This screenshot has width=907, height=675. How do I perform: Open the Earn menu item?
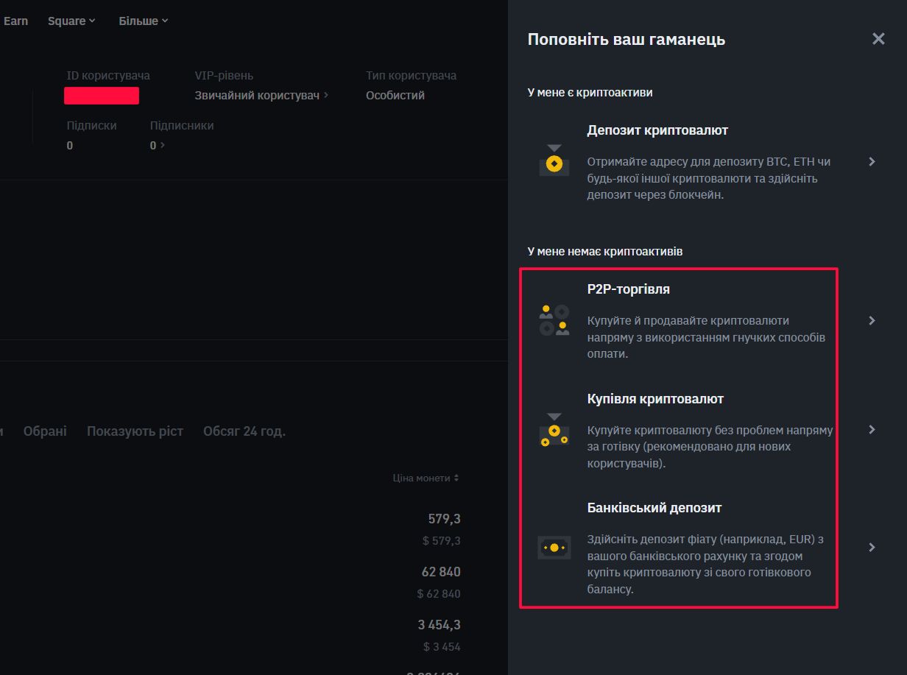15,21
